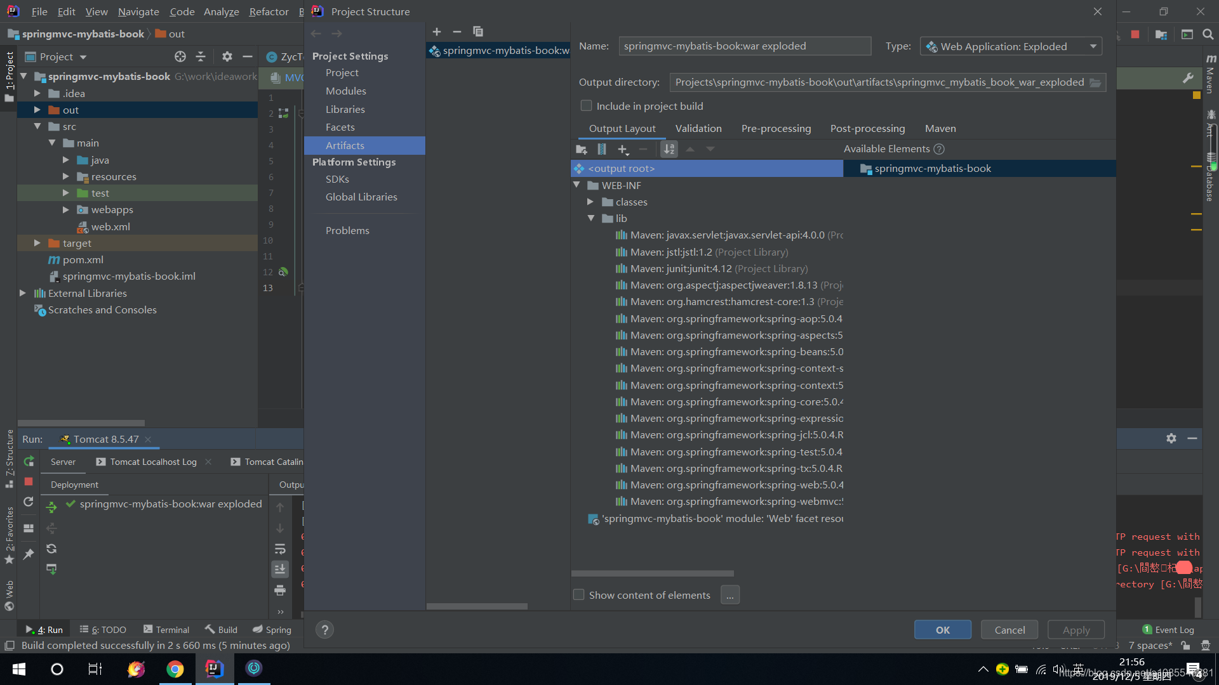Select pom.xml in the project tree
This screenshot has width=1219, height=685.
coord(83,260)
